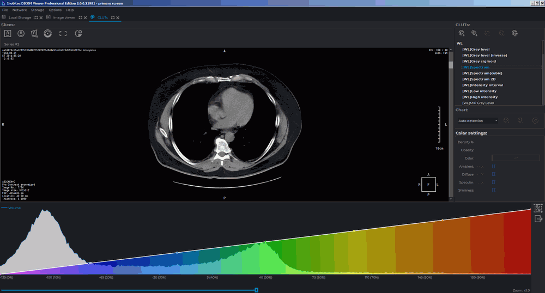Image resolution: width=545 pixels, height=293 pixels.
Task: Click the top icon right of the histogram
Action: [538, 208]
